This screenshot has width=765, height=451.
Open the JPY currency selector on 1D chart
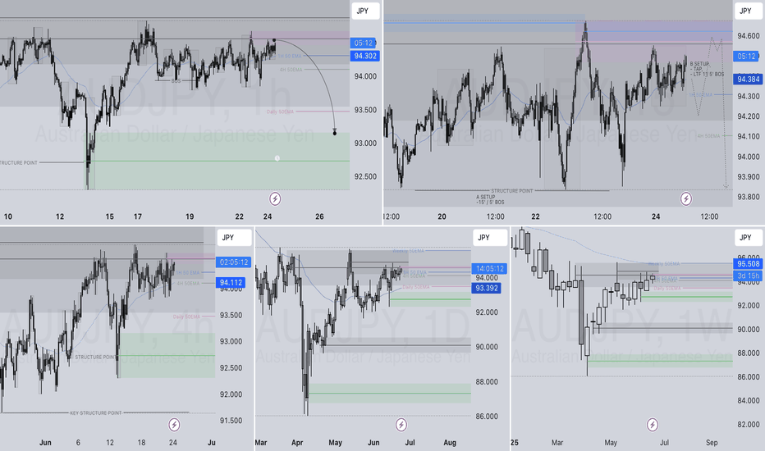490,238
